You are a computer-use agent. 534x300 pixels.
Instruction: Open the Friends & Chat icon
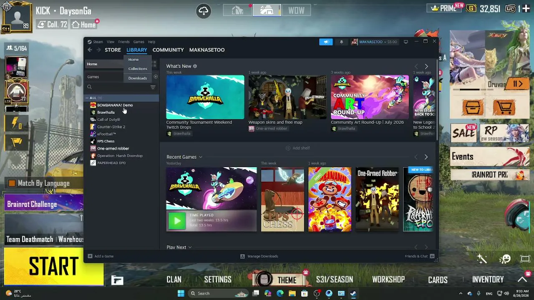pos(432,256)
